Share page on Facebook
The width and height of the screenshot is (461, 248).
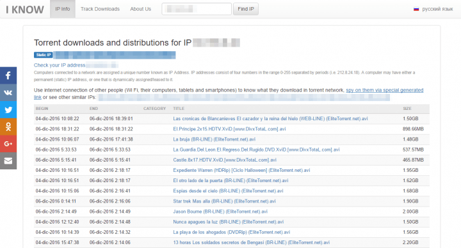[8, 75]
